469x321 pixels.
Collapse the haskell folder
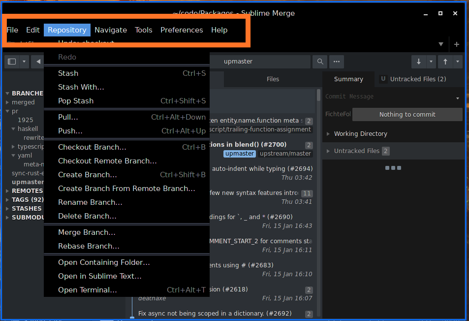[x=13, y=129]
